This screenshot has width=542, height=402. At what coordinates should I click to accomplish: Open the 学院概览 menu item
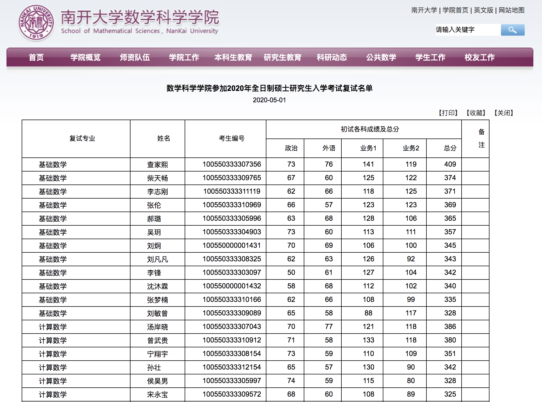(x=85, y=57)
